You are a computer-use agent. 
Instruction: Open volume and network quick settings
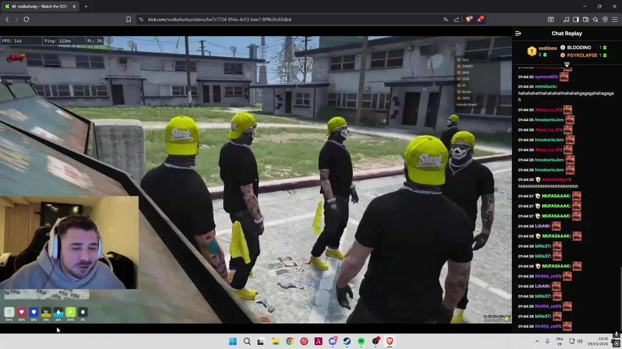pos(576,341)
